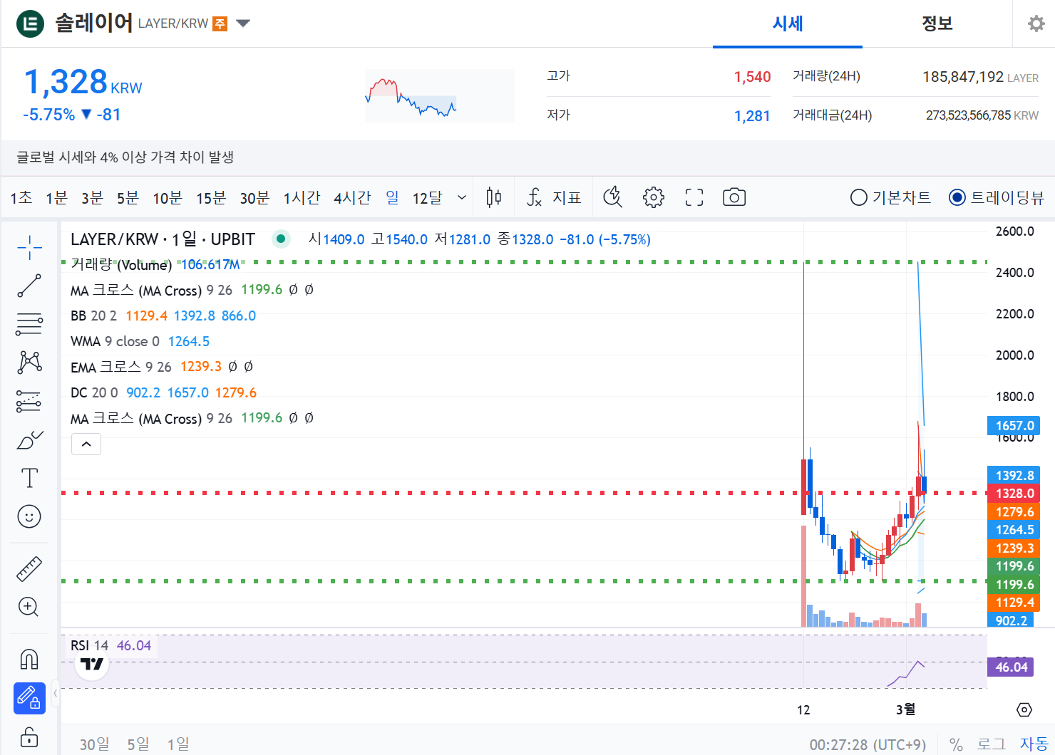
Task: Switch to the 정보 tab
Action: pos(937,24)
